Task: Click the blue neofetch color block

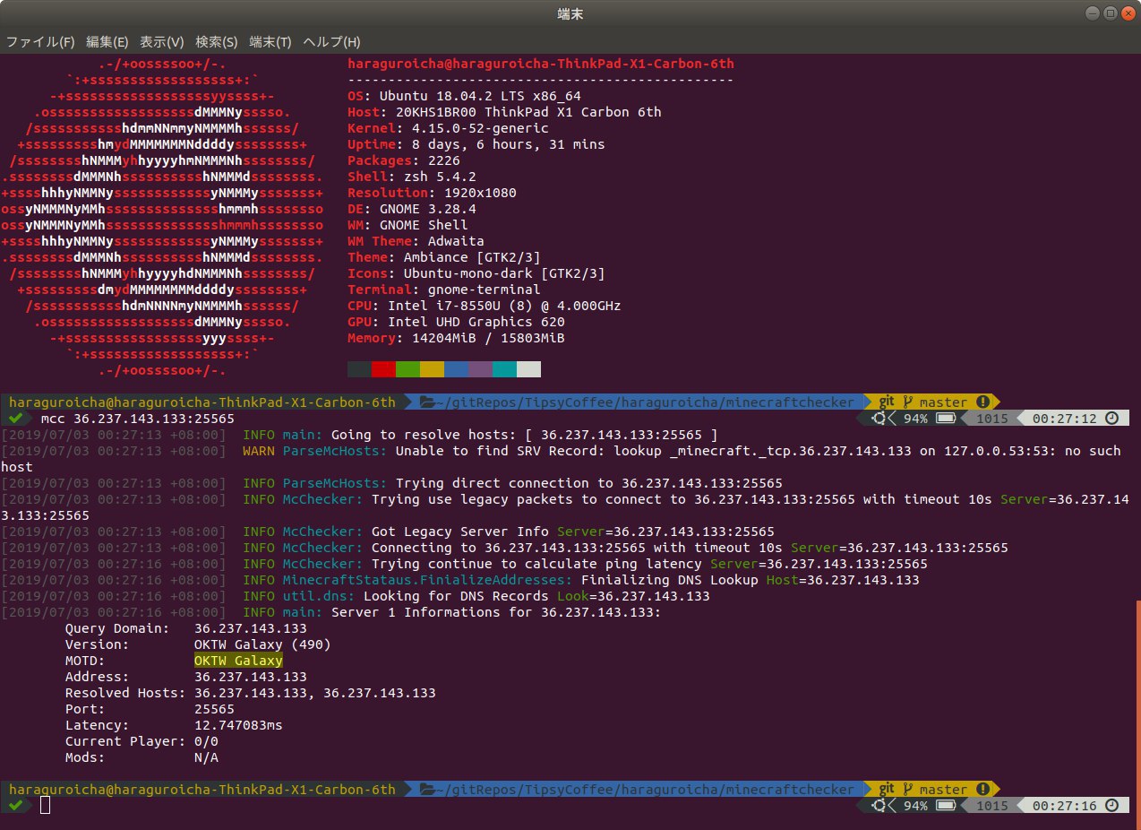Action: click(456, 369)
